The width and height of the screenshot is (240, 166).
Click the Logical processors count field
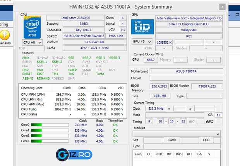click(x=123, y=24)
